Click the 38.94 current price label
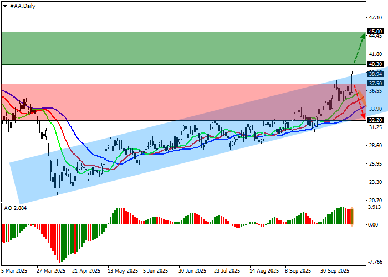This screenshot has width=388, height=277. click(376, 74)
